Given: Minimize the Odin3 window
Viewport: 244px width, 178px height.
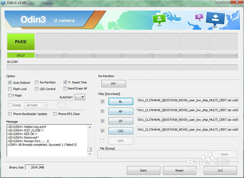Looking at the screenshot, I should click(x=220, y=2).
